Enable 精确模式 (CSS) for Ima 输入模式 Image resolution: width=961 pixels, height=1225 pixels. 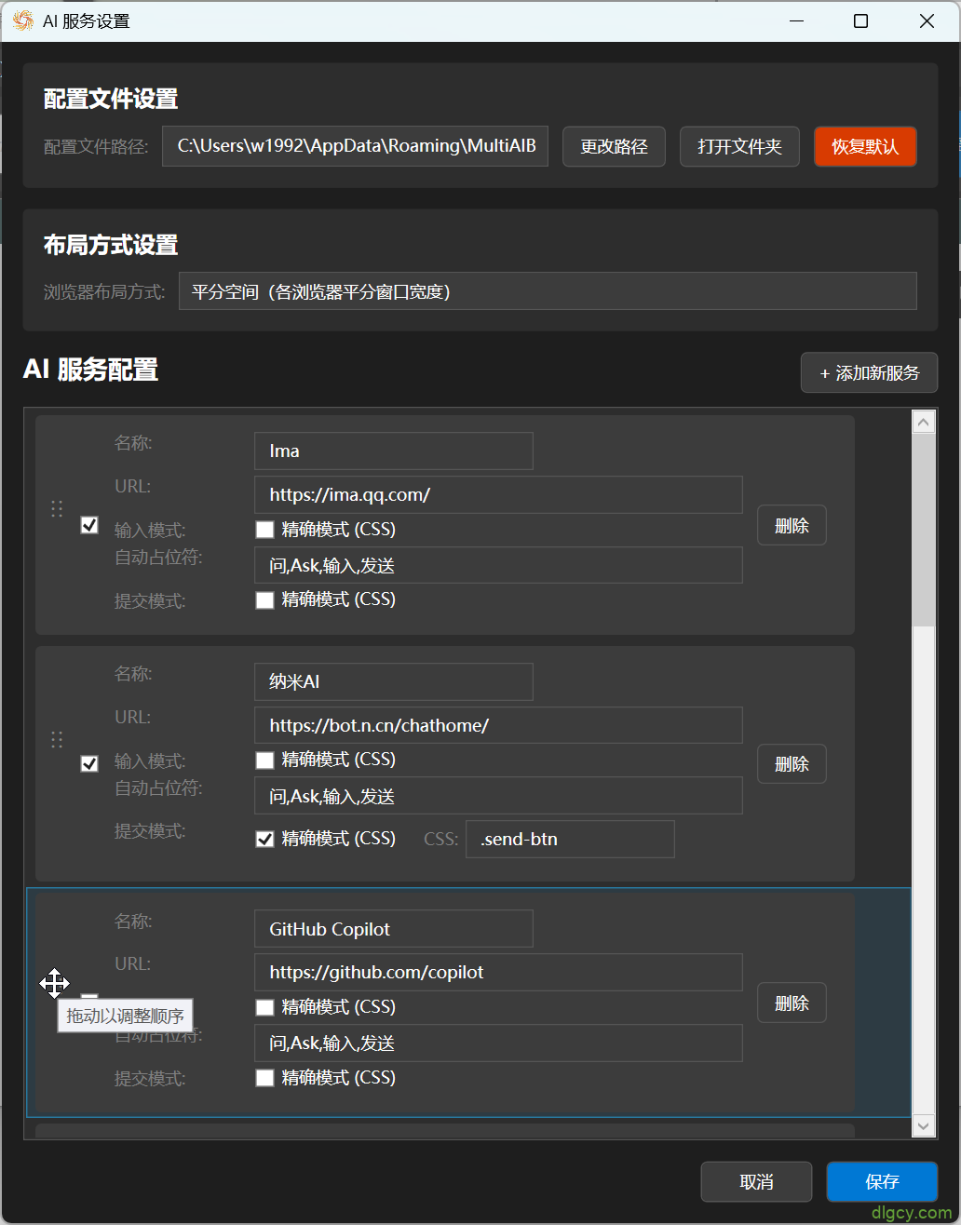click(x=264, y=529)
